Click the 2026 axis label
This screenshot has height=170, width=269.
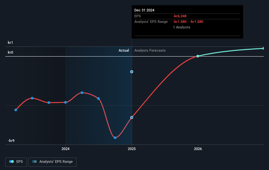click(x=198, y=149)
